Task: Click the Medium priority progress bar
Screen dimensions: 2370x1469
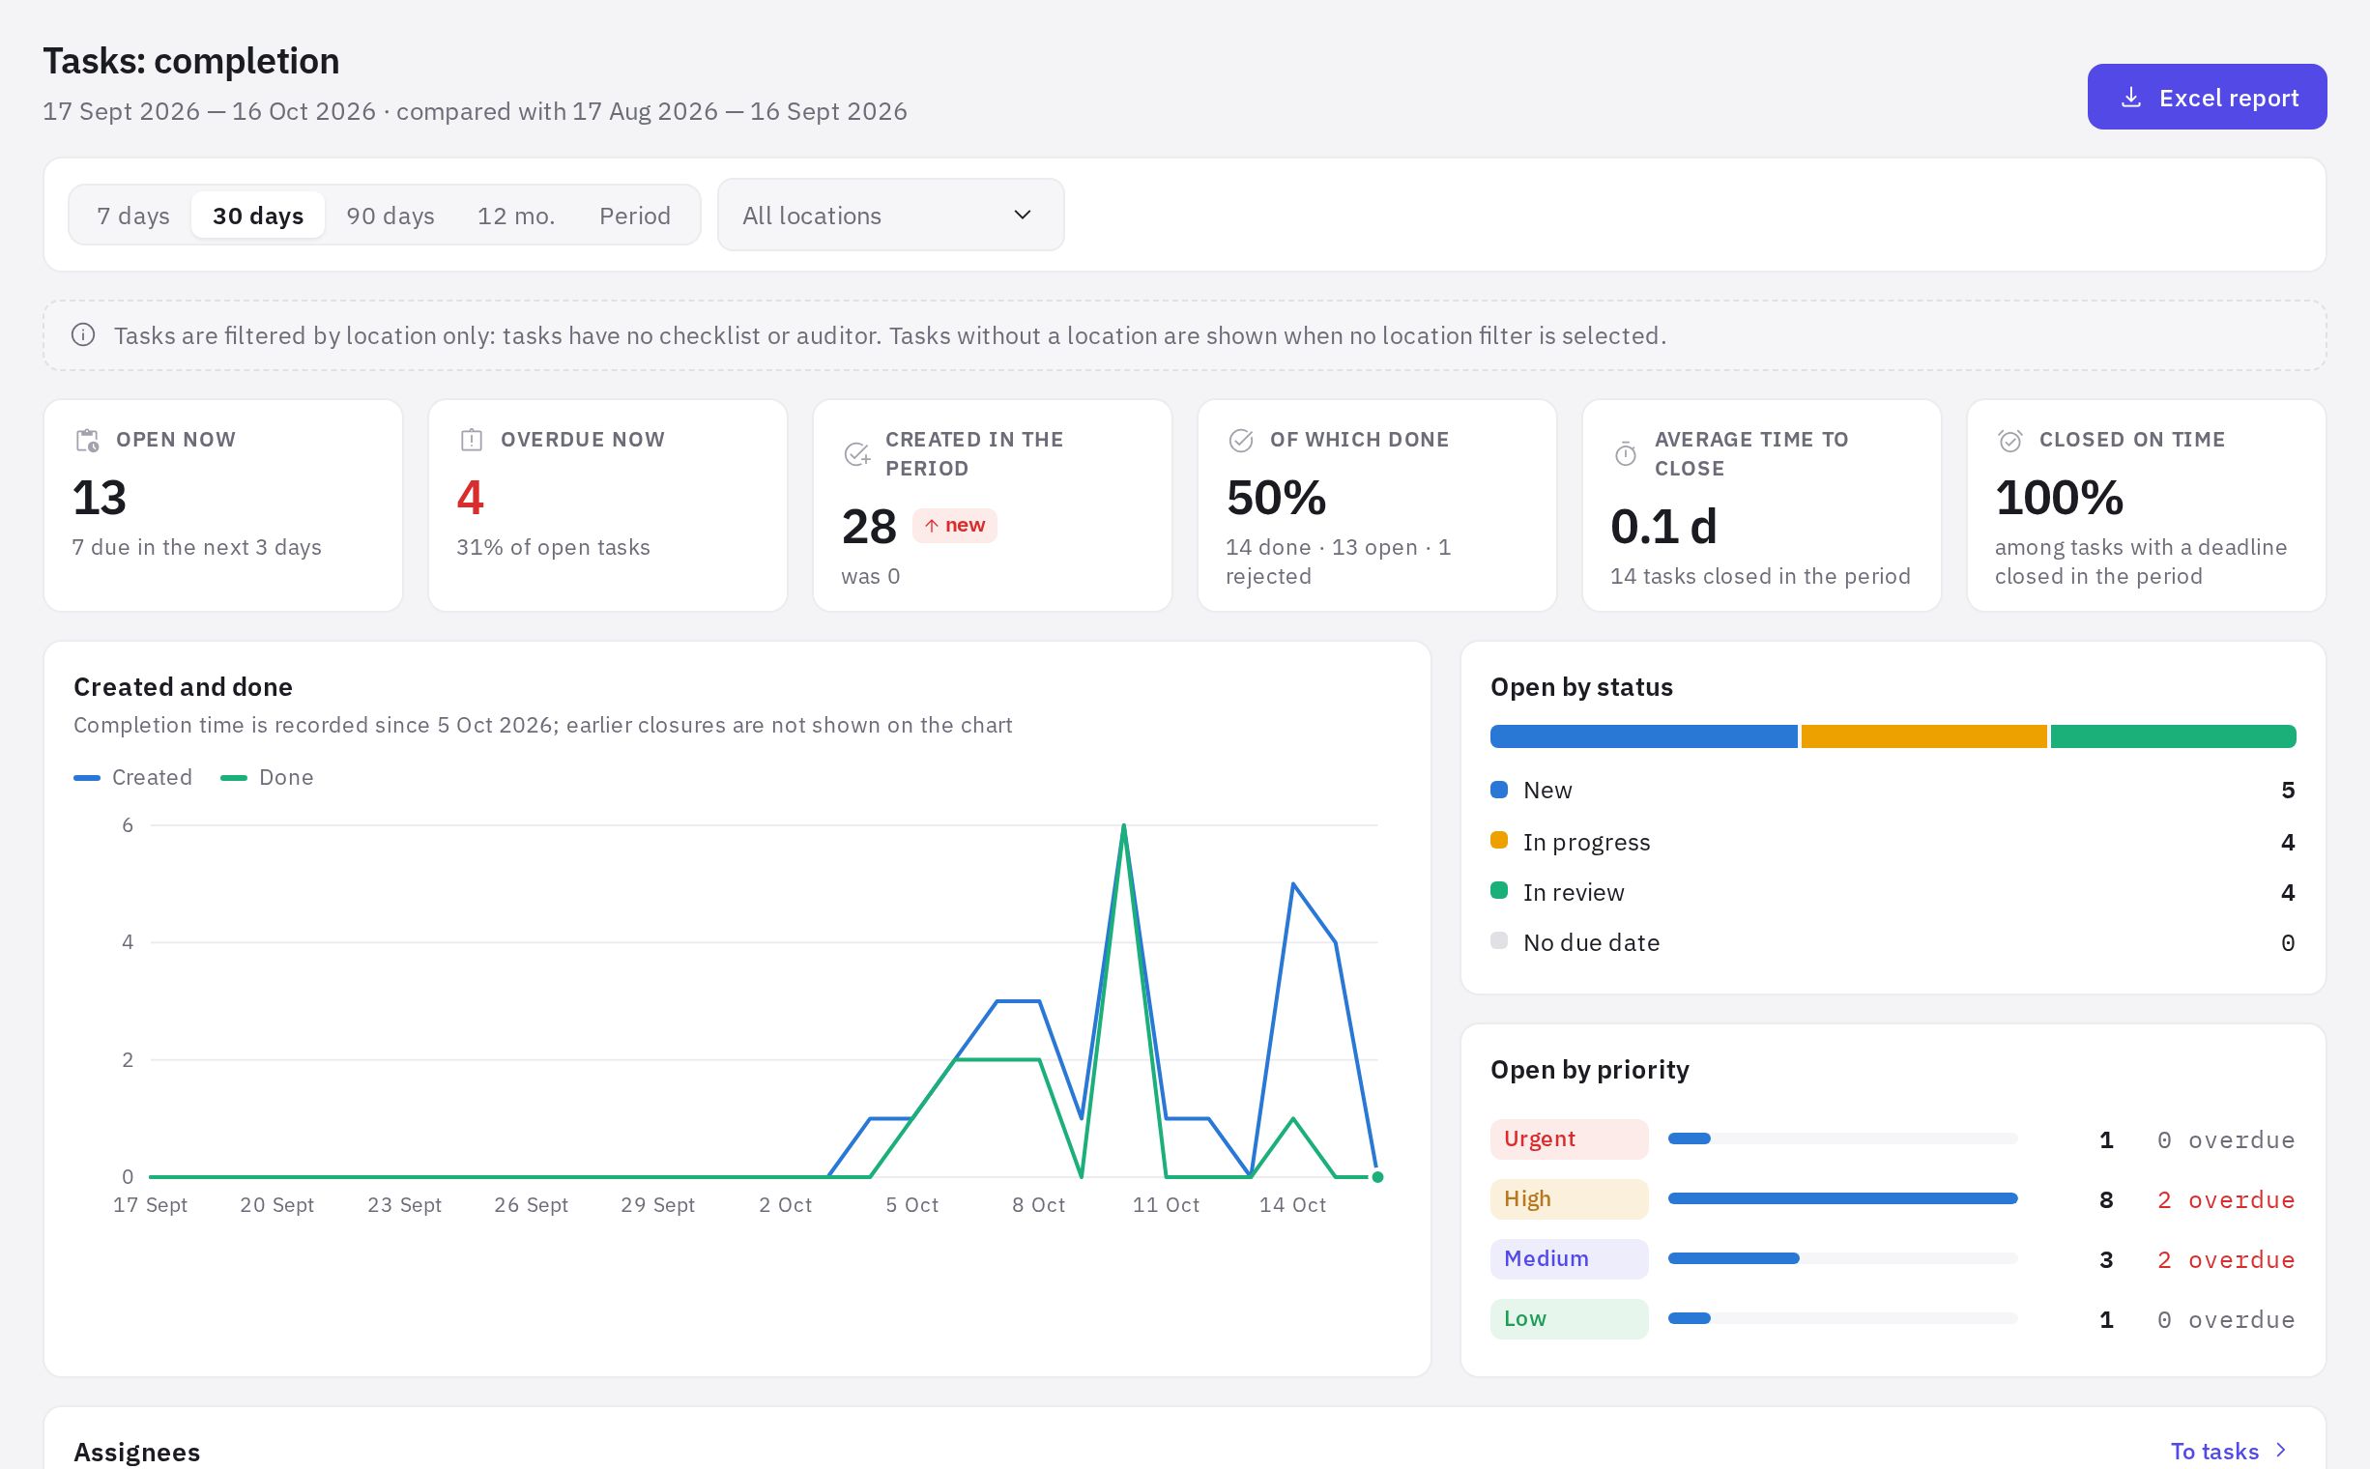Action: tap(1842, 1258)
